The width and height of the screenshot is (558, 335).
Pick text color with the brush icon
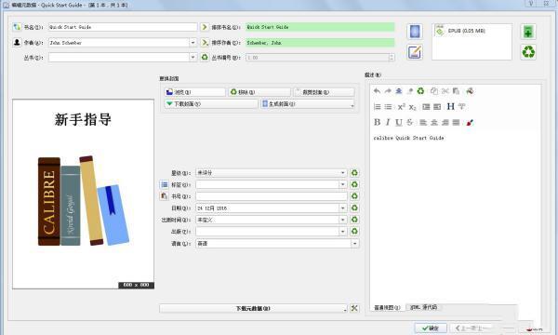(470, 123)
